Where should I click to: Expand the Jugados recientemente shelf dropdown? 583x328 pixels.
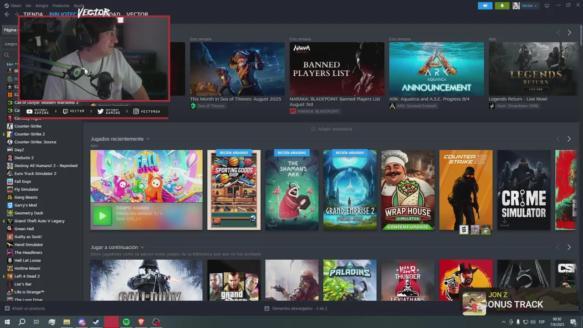coord(148,139)
